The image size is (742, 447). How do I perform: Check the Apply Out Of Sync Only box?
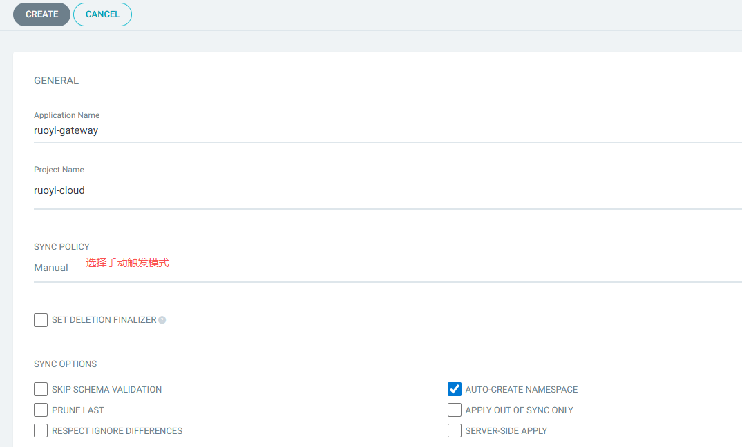[x=455, y=410]
